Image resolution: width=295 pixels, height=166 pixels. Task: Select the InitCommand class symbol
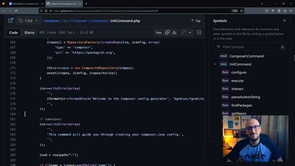click(x=240, y=64)
